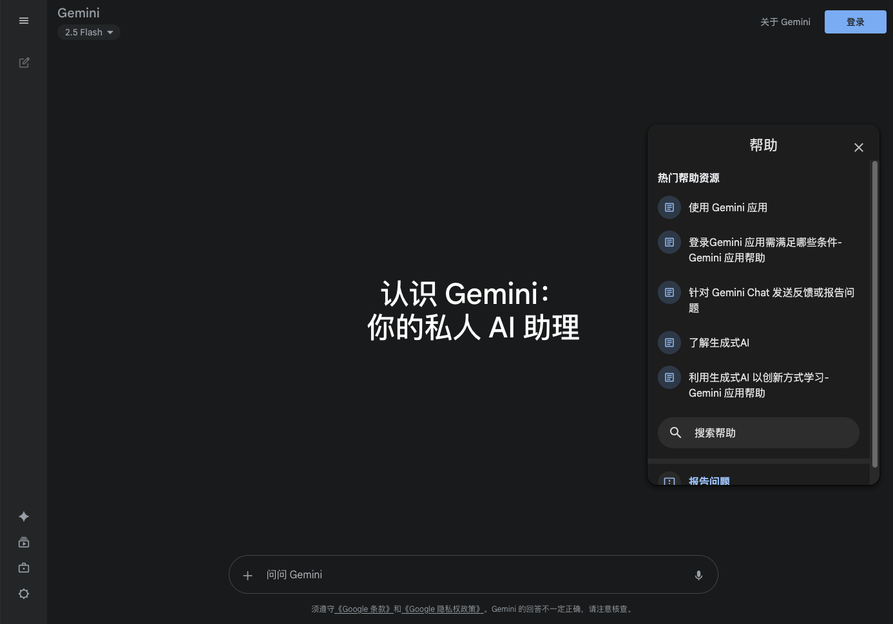Open the 了解生成式AI help article
Image resolution: width=893 pixels, height=624 pixels.
(718, 343)
